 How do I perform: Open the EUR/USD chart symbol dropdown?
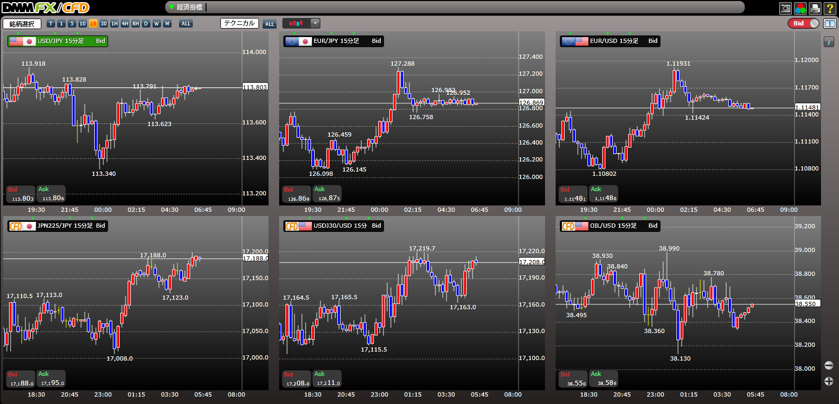click(x=610, y=41)
